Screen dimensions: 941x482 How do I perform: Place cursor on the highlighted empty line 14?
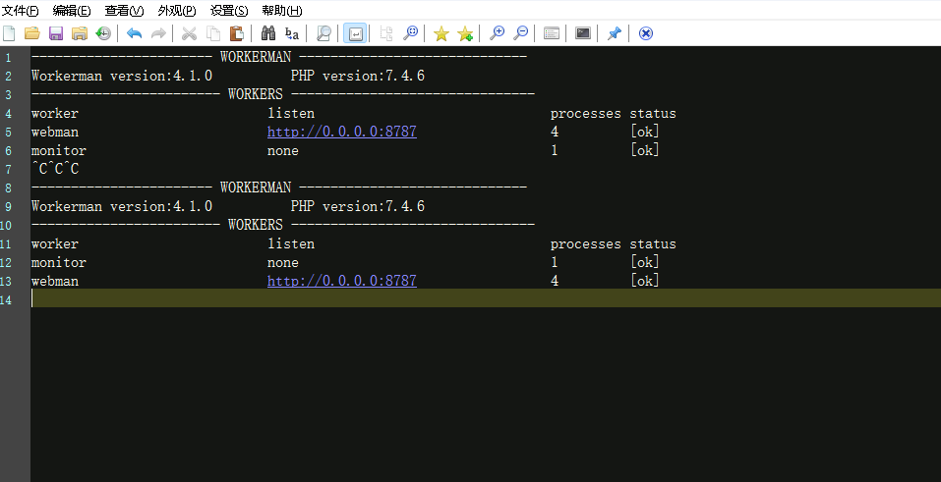tap(486, 298)
